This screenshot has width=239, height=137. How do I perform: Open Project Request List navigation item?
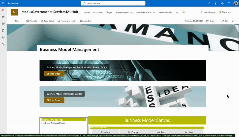click(124, 12)
